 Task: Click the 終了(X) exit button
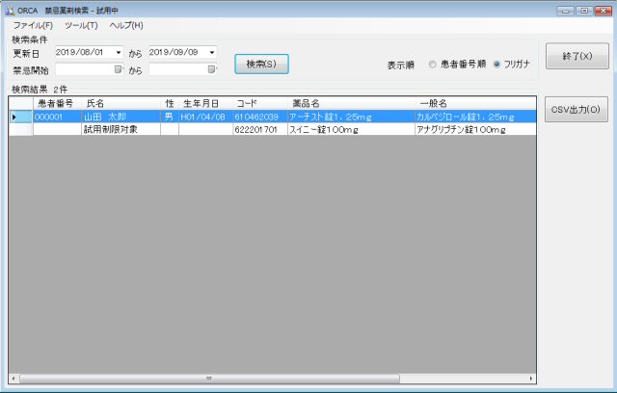(577, 57)
